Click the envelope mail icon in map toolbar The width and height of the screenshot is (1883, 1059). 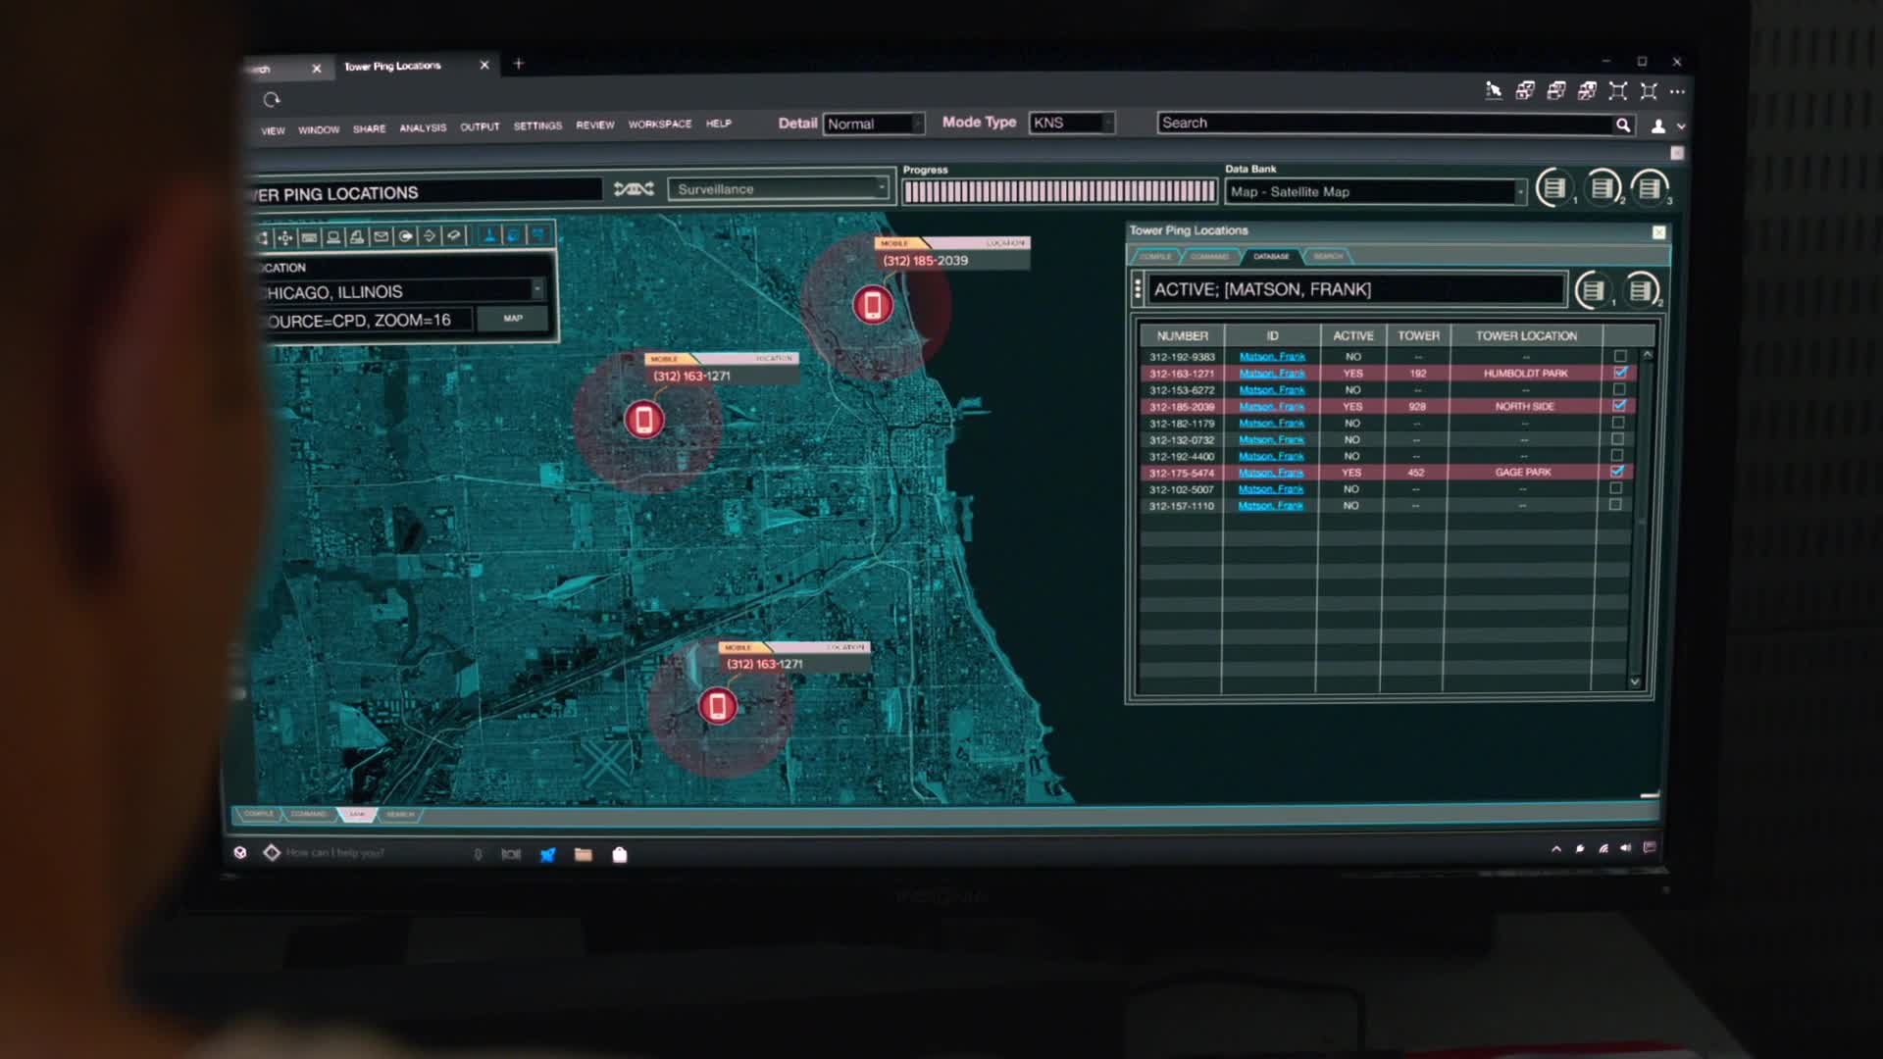click(382, 236)
